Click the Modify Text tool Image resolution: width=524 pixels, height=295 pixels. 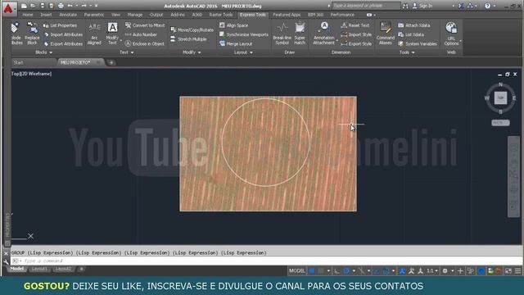(x=112, y=34)
